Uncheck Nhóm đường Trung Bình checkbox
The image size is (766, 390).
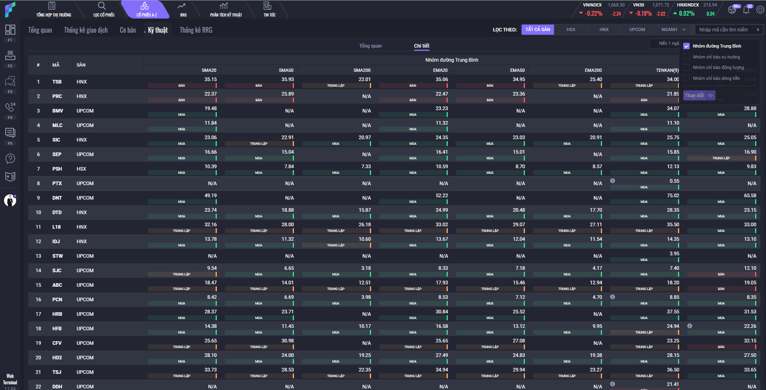pyautogui.click(x=686, y=46)
